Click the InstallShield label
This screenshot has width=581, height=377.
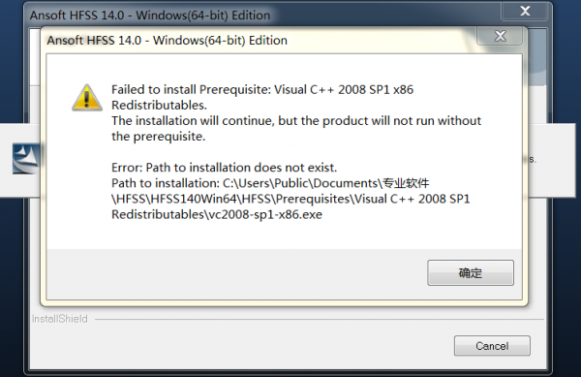60,319
